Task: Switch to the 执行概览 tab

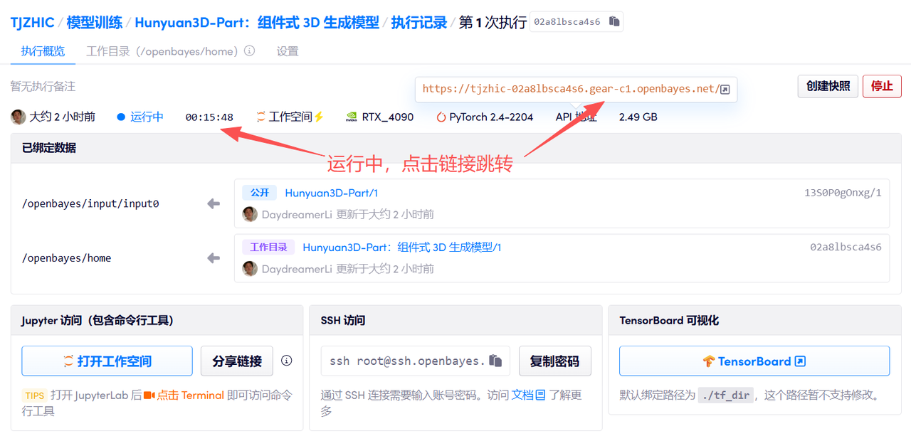Action: point(43,51)
